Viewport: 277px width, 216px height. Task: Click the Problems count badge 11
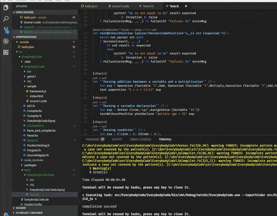tap(102, 139)
